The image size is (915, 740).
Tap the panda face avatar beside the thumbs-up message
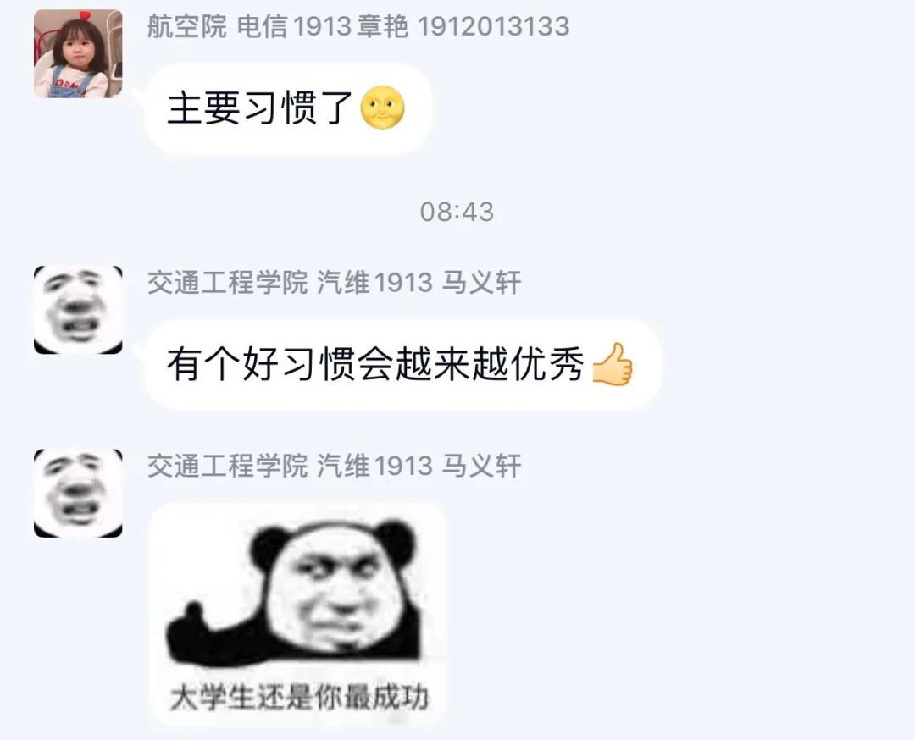tap(78, 310)
